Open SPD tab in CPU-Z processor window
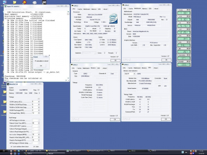The width and height of the screenshot is (207, 155). pos(99,9)
